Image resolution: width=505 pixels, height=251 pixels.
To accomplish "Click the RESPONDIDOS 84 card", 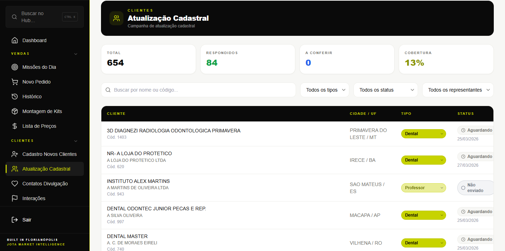I will [x=248, y=59].
